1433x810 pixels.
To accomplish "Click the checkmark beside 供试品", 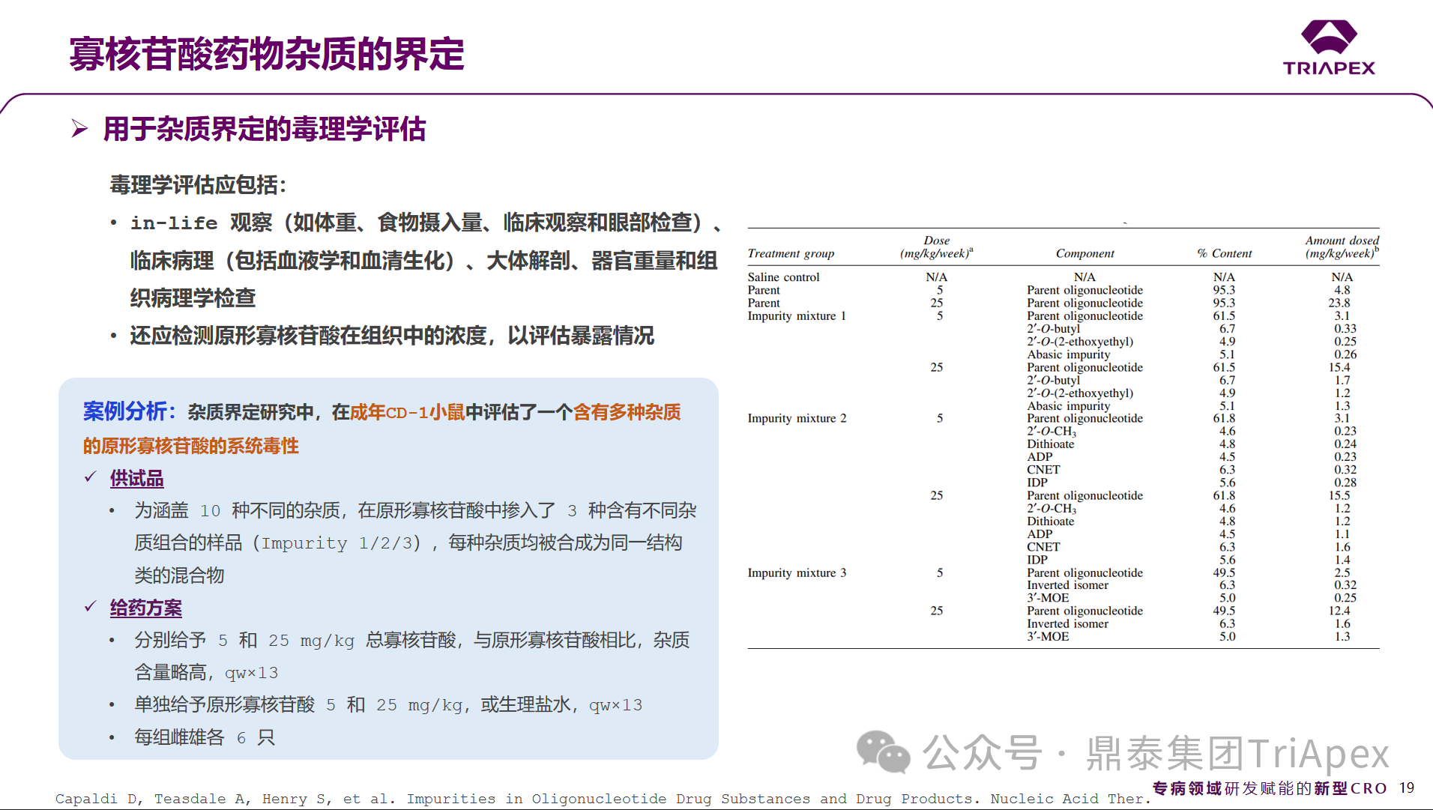I will coord(91,477).
